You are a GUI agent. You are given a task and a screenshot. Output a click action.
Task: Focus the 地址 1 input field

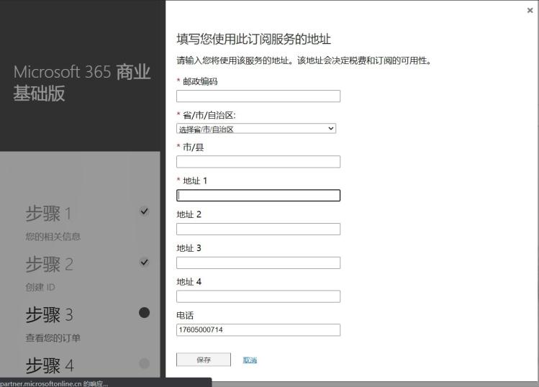pyautogui.click(x=258, y=195)
